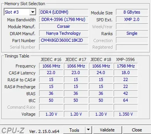This screenshot has width=151, height=134.
Task: Click the JEDEC #18 tRC value 50
Action: 101,100
